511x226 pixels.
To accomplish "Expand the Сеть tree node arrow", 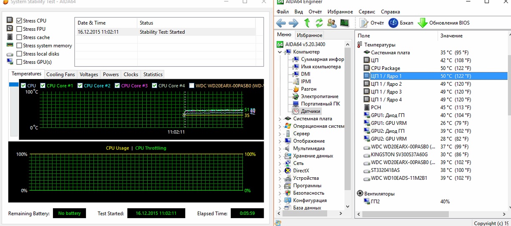I will point(279,163).
